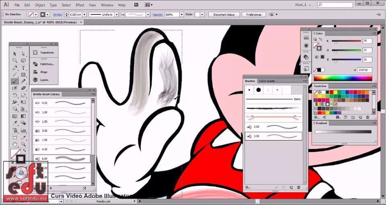386x205 pixels.
Task: Click the hex color value field
Action: click(x=365, y=70)
